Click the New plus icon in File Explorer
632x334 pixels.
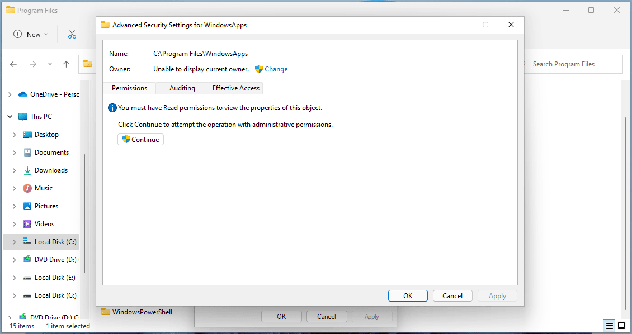(x=18, y=34)
